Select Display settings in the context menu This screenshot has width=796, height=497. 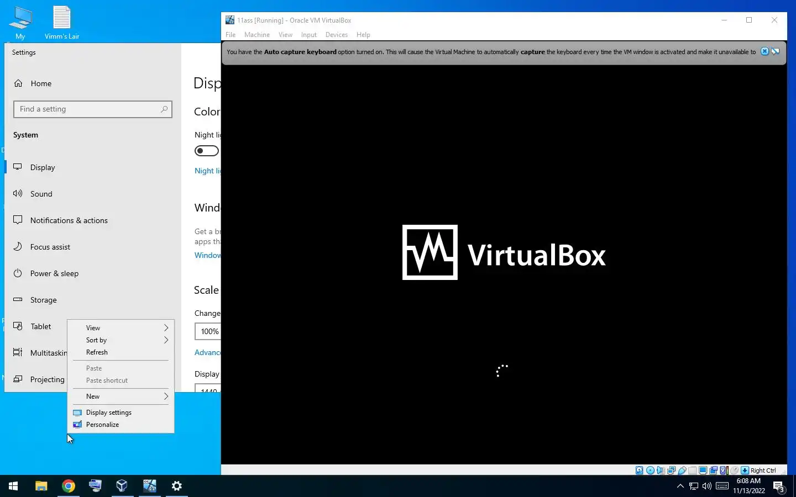pyautogui.click(x=121, y=413)
